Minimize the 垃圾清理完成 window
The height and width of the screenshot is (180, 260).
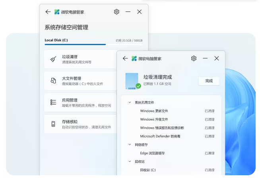(x=205, y=58)
